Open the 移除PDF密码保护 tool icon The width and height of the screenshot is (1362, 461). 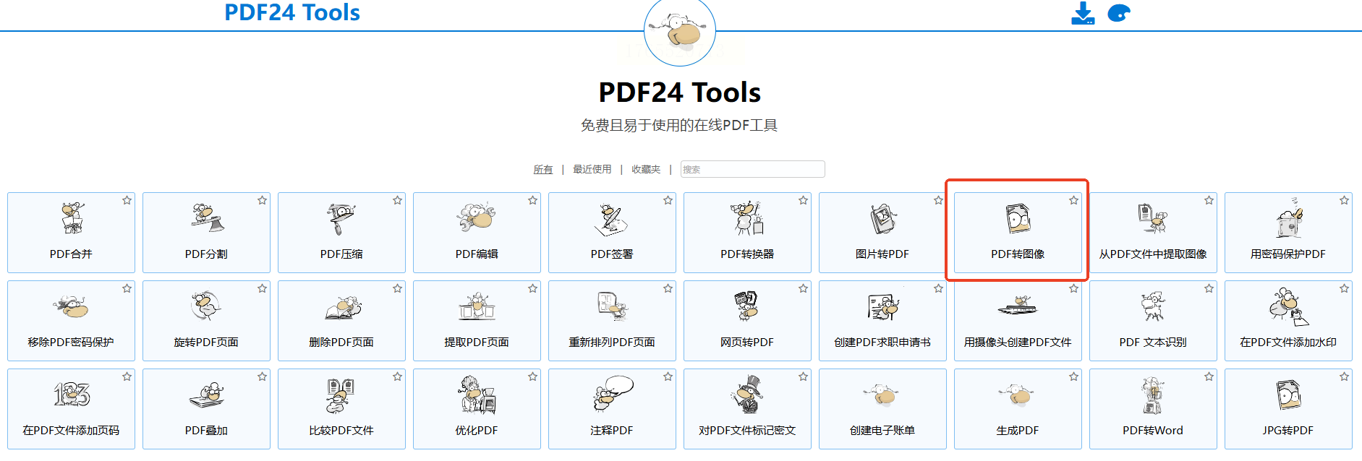[x=71, y=307]
